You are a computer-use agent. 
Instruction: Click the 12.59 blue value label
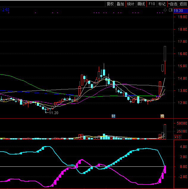pyautogui.click(x=4, y=10)
